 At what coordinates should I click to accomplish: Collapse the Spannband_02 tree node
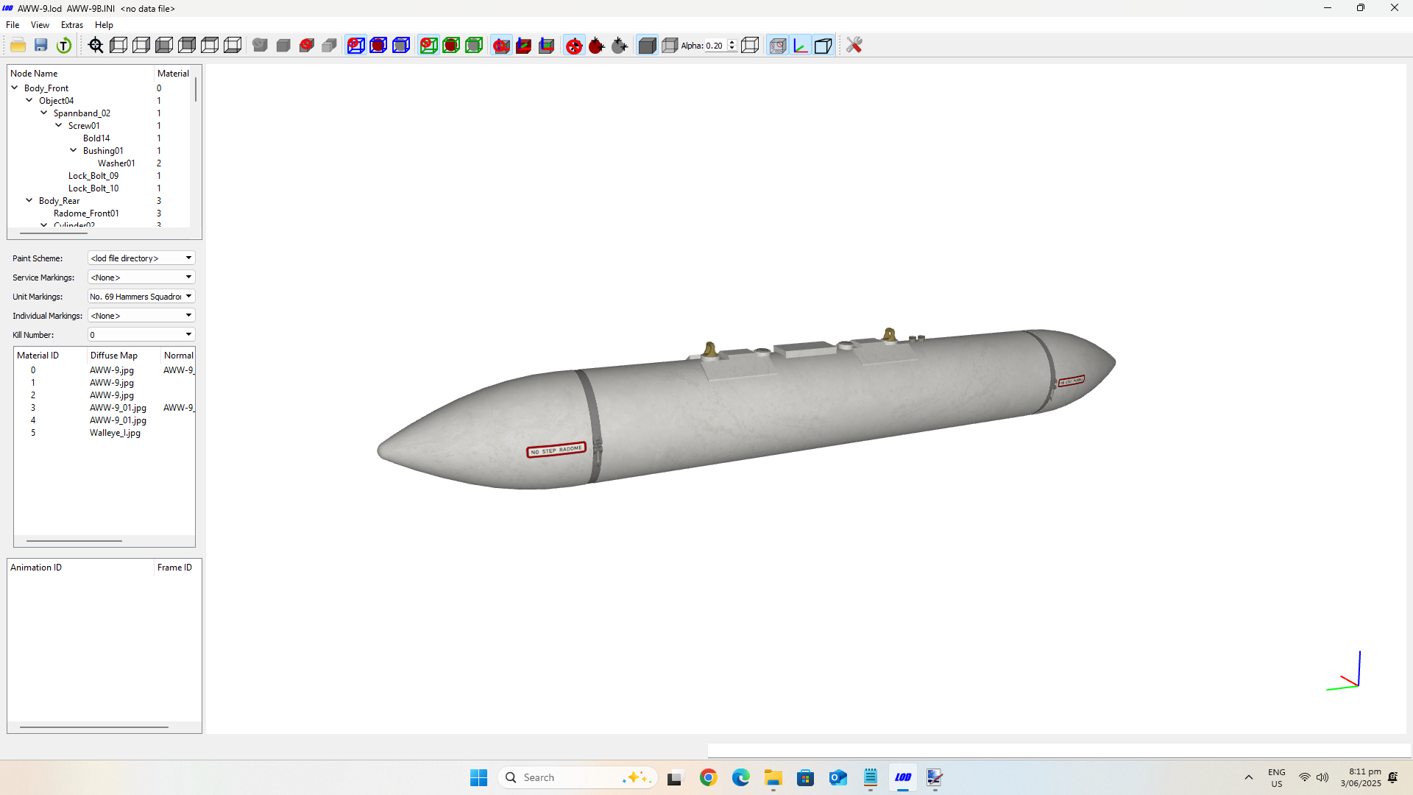coord(44,113)
